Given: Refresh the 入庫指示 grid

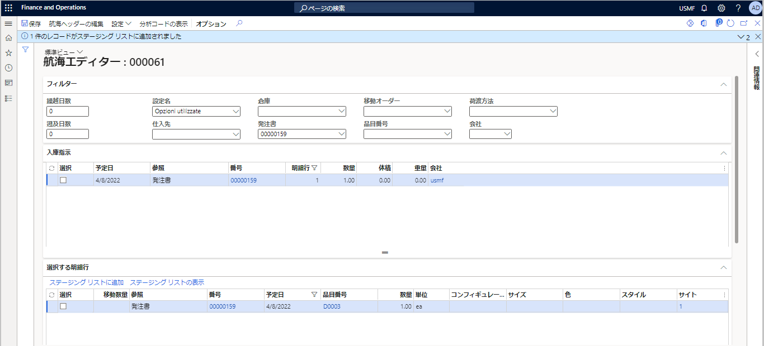Looking at the screenshot, I should tap(52, 168).
